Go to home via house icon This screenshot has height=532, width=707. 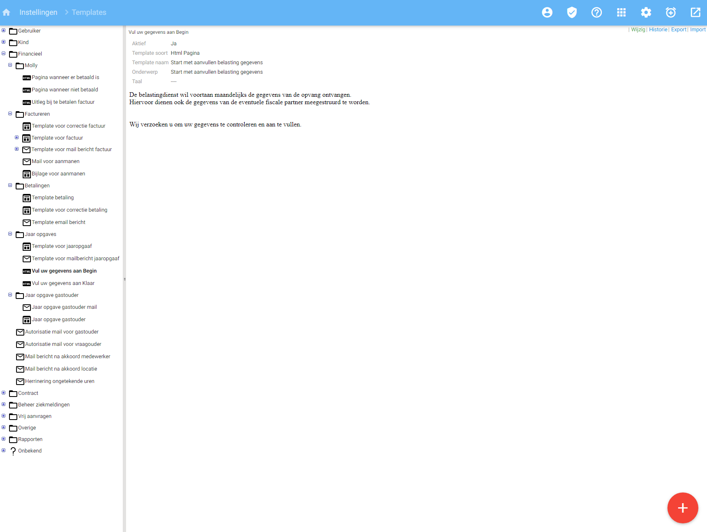6,12
